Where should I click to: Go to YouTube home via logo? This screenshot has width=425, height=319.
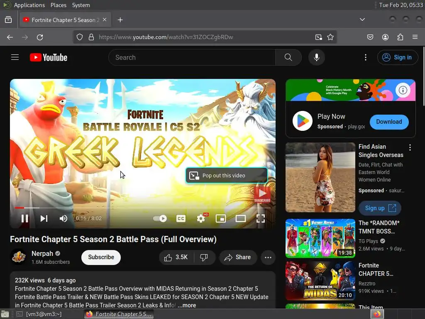coord(49,57)
